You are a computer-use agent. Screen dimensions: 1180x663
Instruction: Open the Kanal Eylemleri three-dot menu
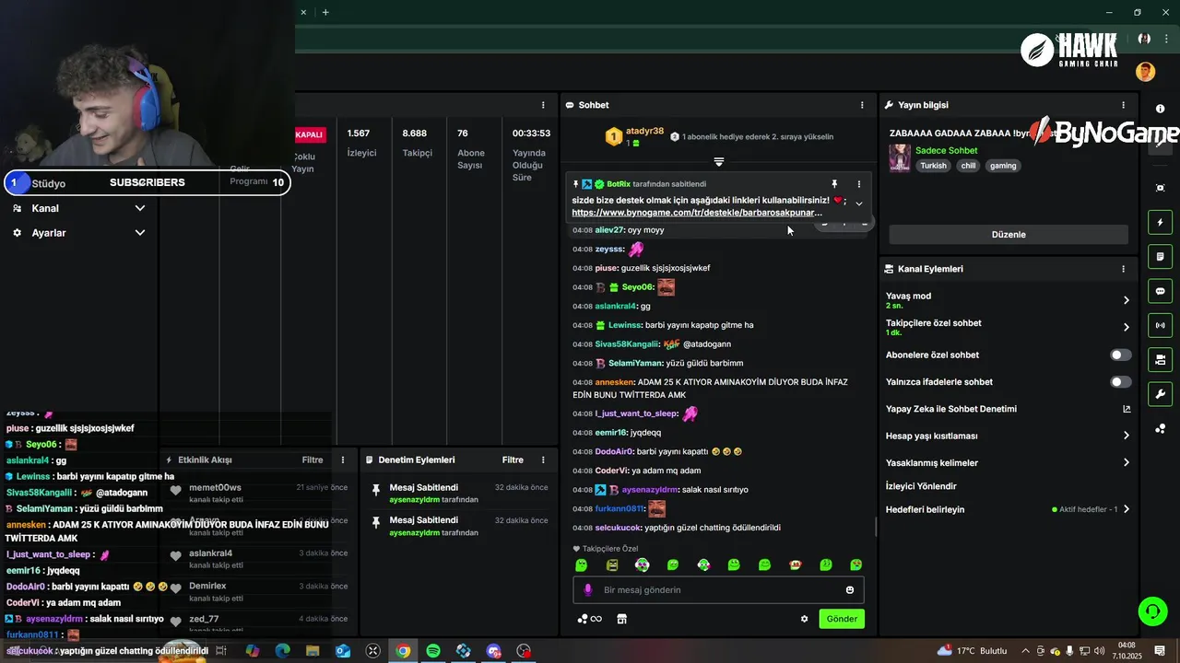(1123, 269)
